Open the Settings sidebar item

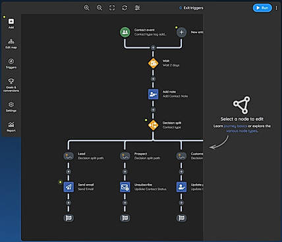pos(11,107)
